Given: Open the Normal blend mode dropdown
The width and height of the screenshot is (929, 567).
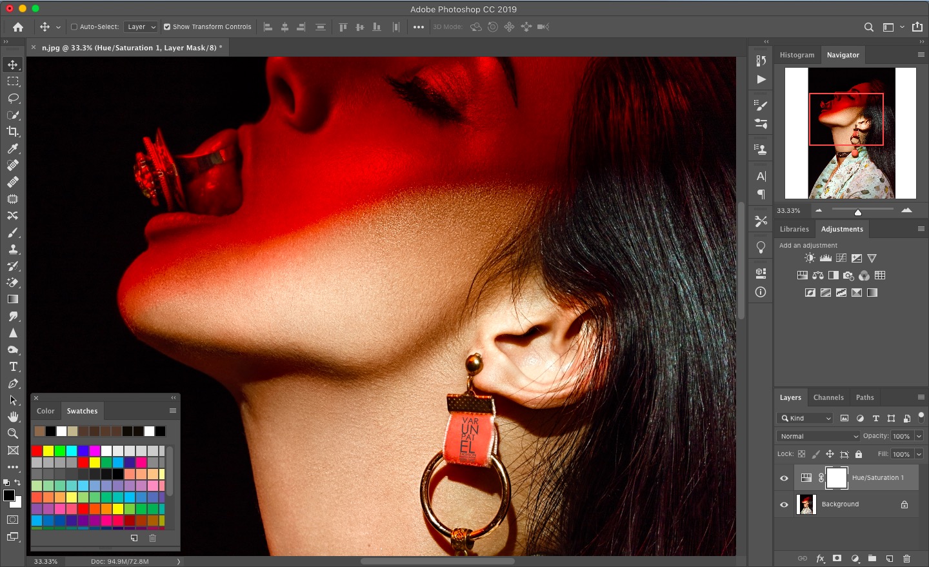Looking at the screenshot, I should tap(819, 436).
